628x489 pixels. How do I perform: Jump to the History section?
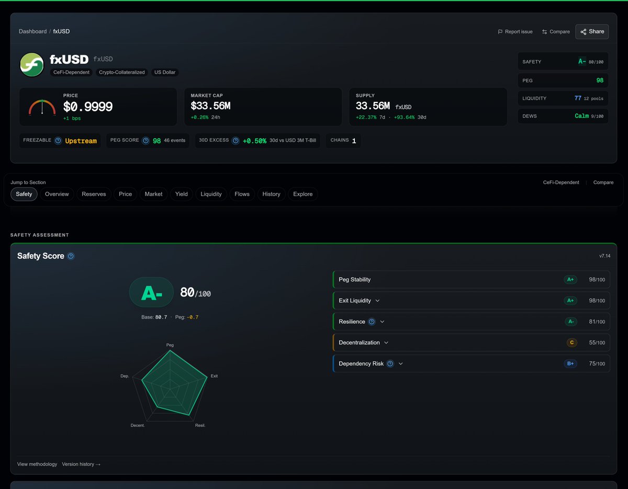click(272, 194)
